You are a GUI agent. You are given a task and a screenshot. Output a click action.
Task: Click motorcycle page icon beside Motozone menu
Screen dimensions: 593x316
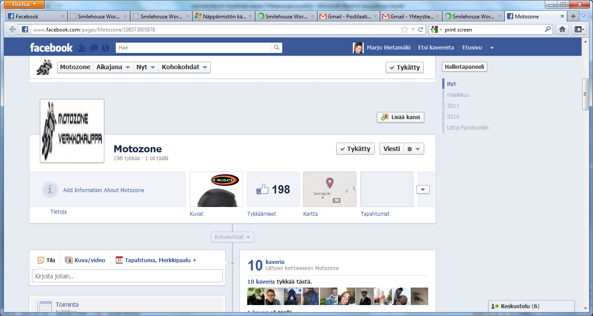point(44,67)
